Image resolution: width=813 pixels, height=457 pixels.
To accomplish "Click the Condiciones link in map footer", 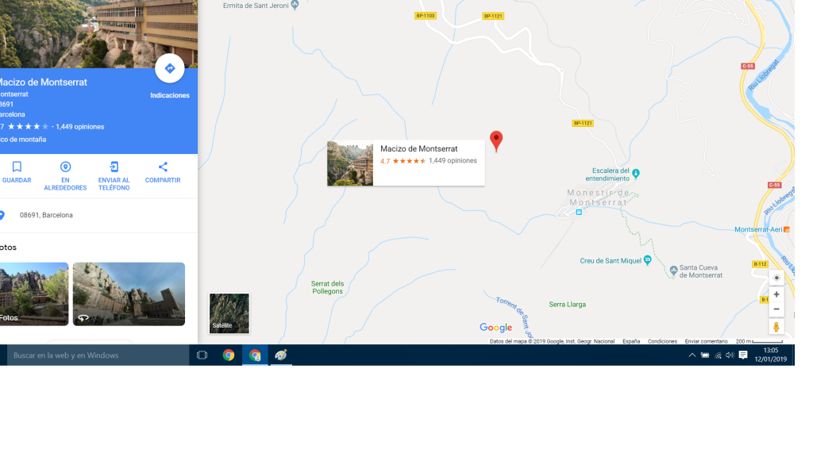I will tap(662, 341).
